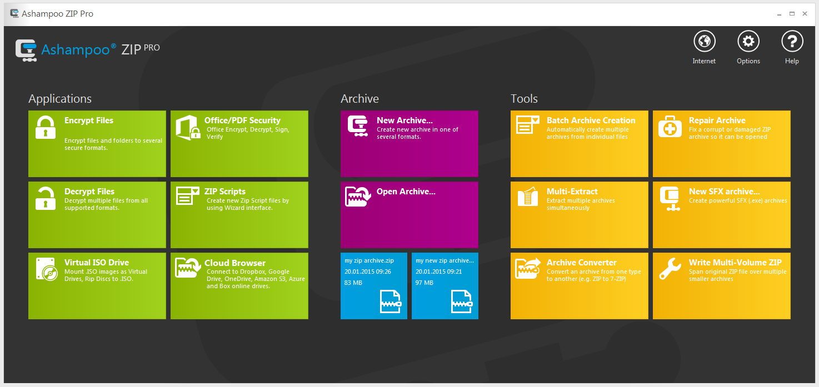Open the Office/PDF Security tool

(x=239, y=143)
